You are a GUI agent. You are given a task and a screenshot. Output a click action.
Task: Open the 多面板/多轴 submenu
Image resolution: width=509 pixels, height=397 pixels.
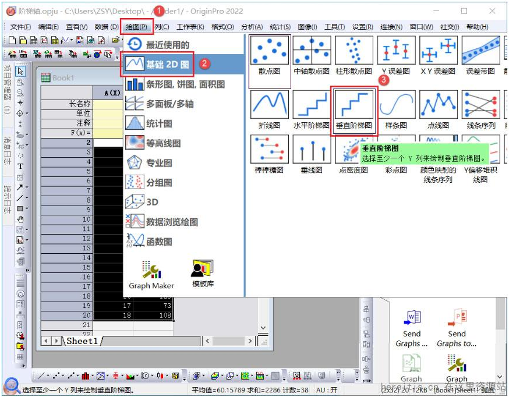click(x=183, y=104)
